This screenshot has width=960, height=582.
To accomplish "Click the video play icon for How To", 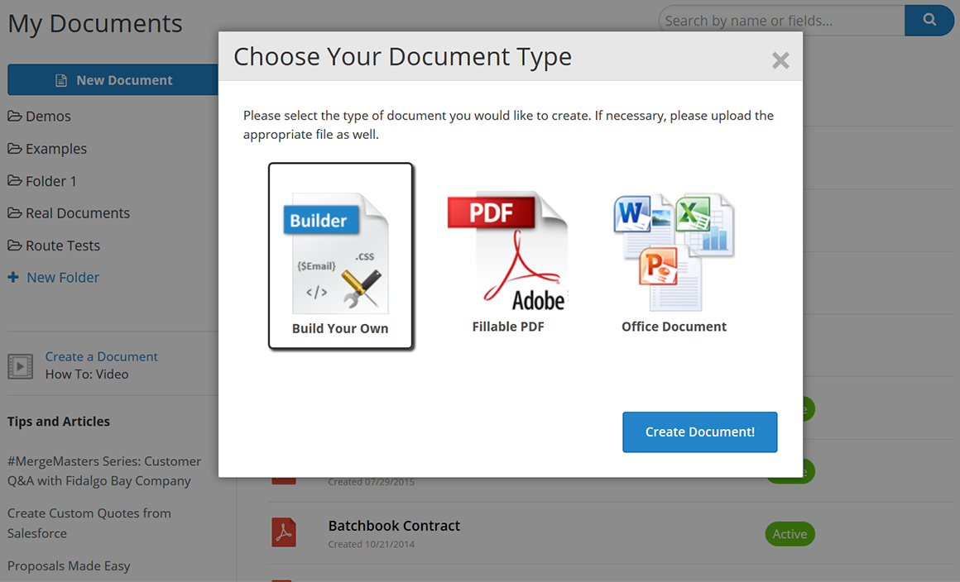I will [20, 365].
